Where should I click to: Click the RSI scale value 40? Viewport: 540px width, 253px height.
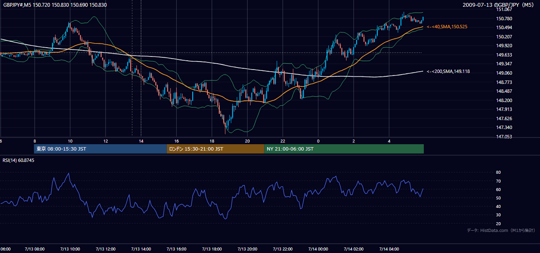pyautogui.click(x=498, y=207)
